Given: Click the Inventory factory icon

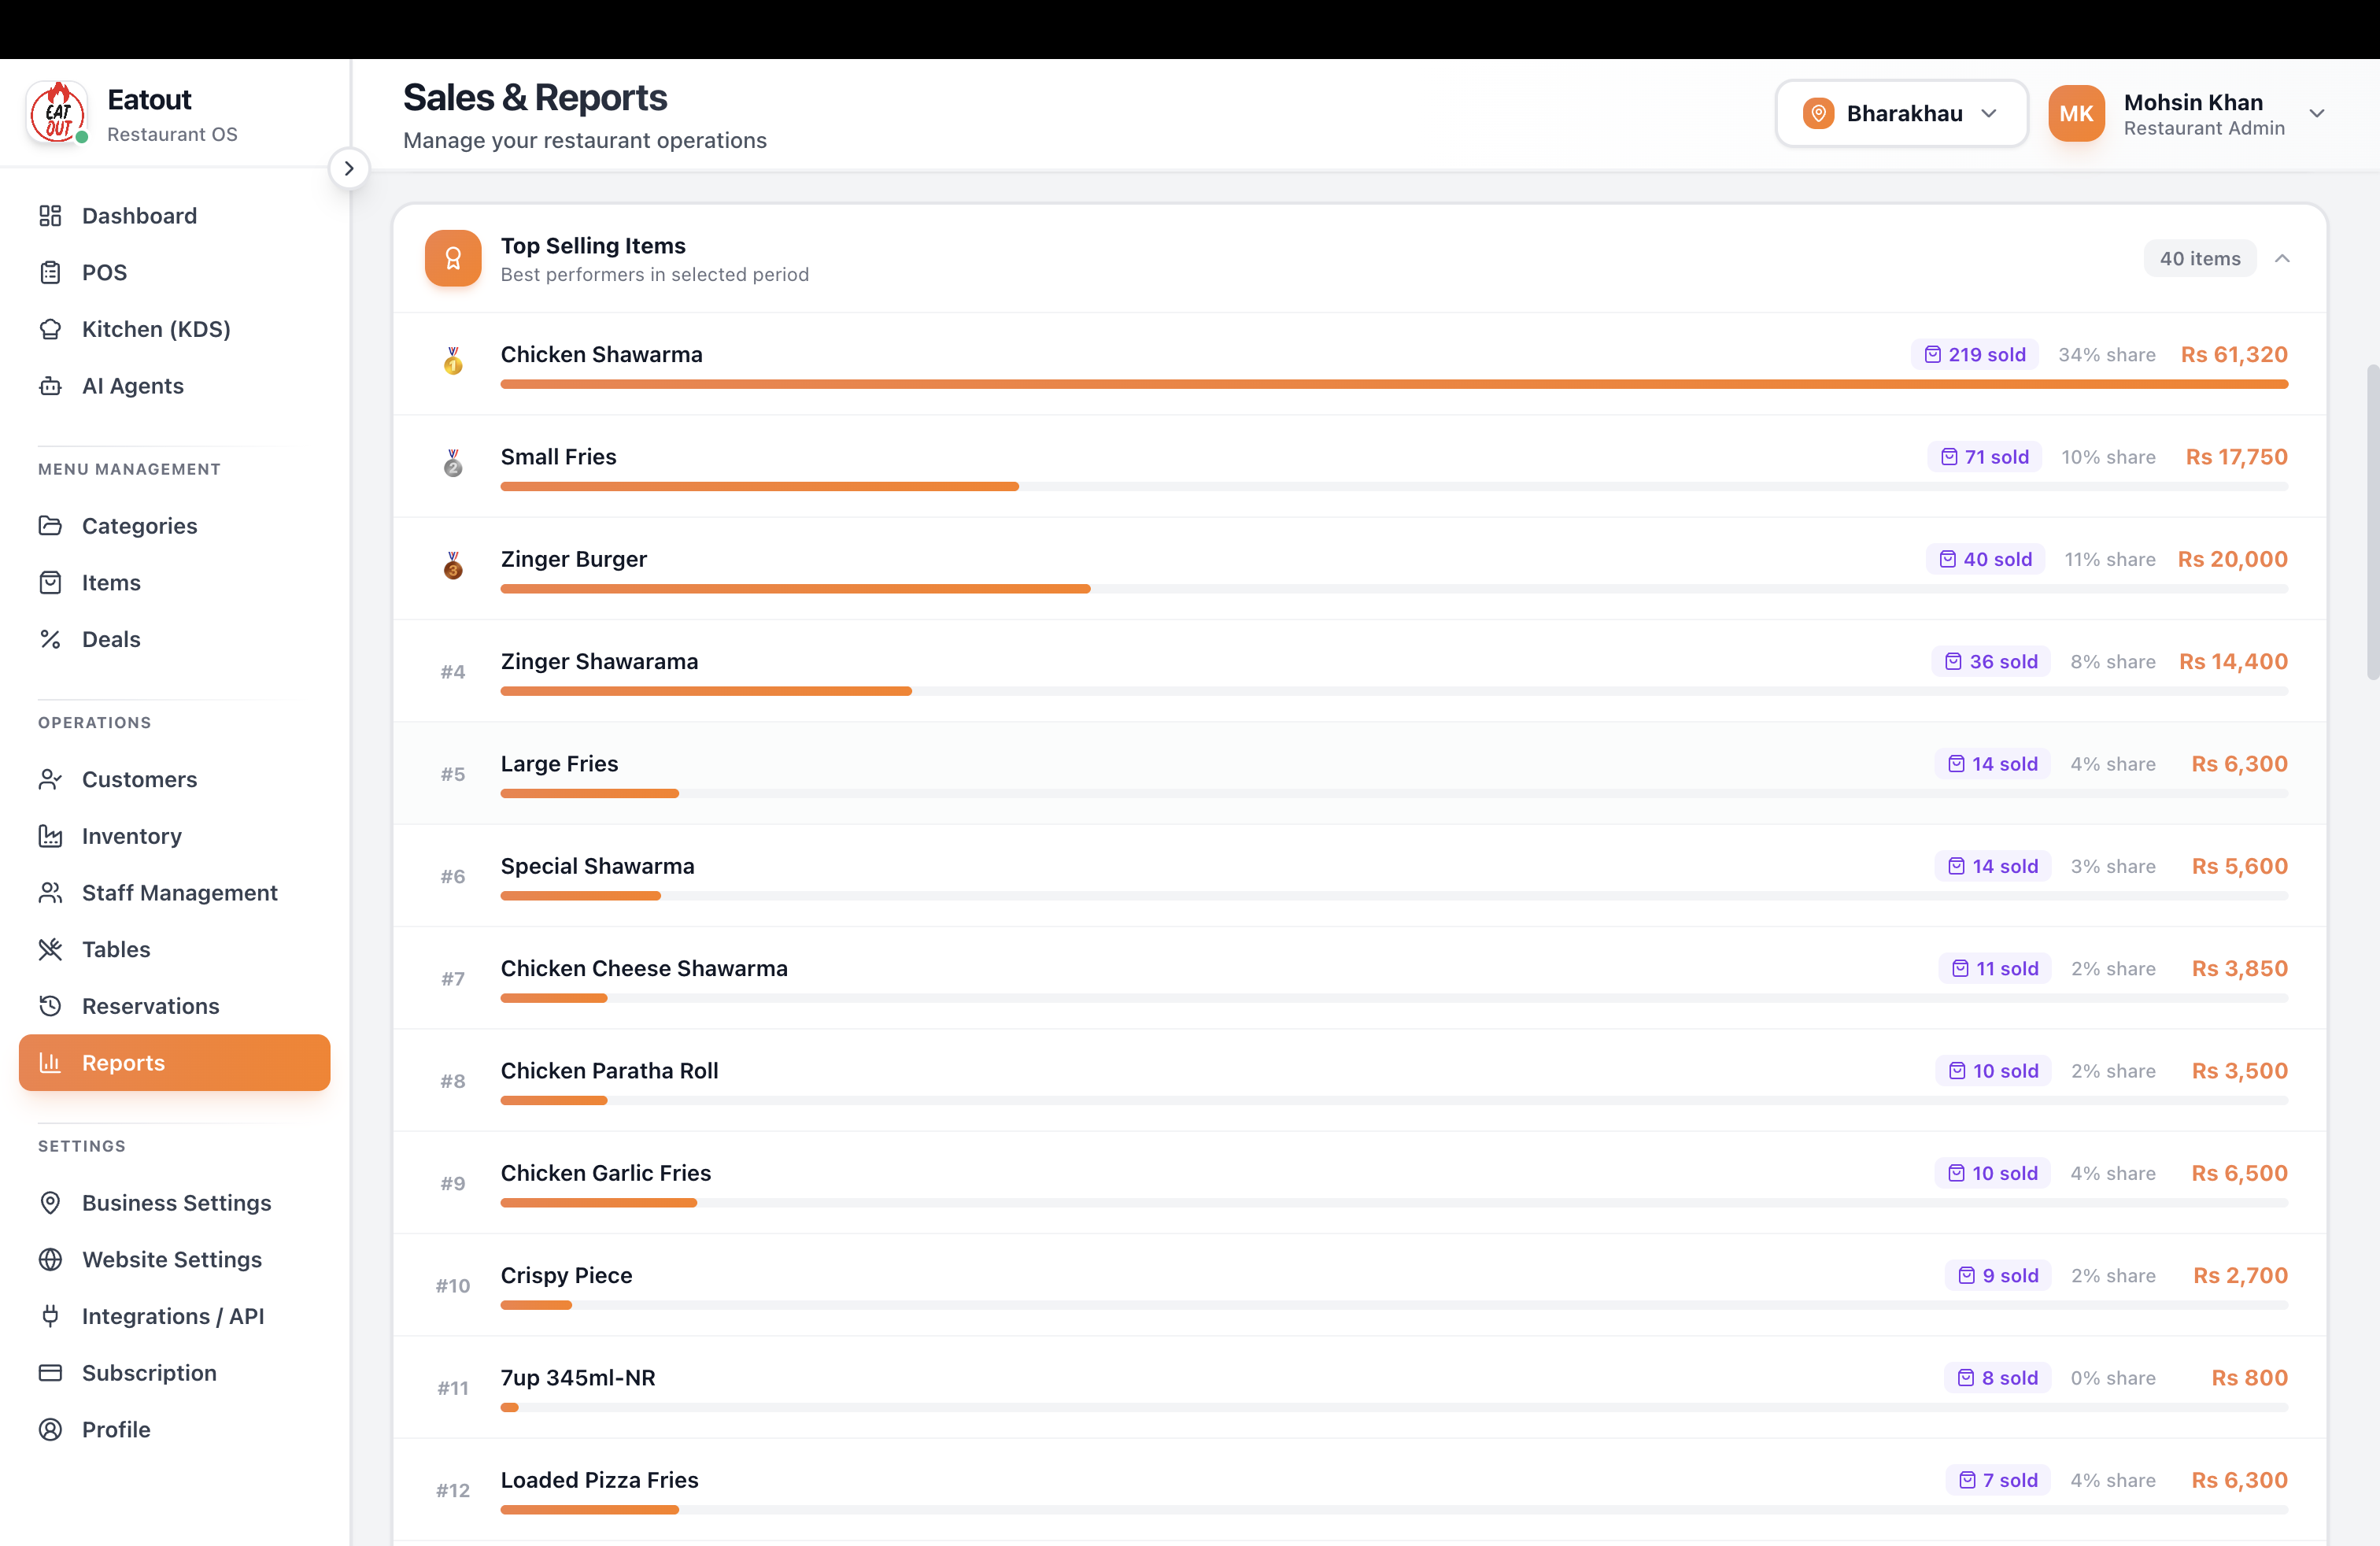Looking at the screenshot, I should pyautogui.click(x=50, y=836).
